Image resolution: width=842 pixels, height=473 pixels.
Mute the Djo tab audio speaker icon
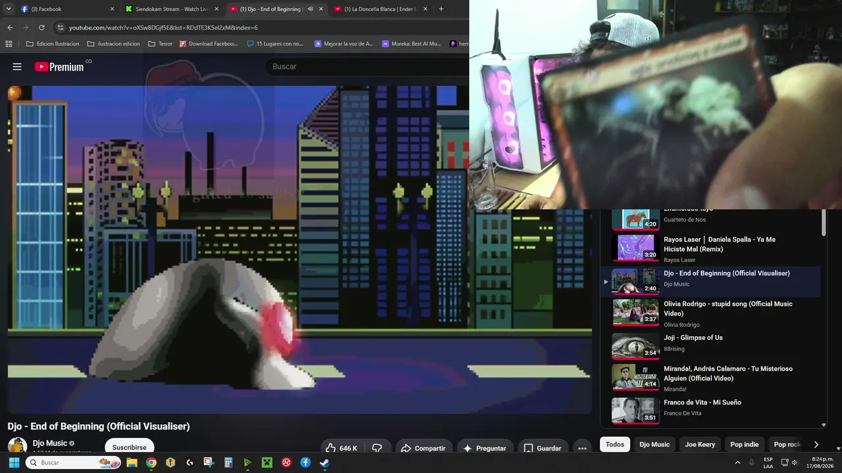click(310, 9)
